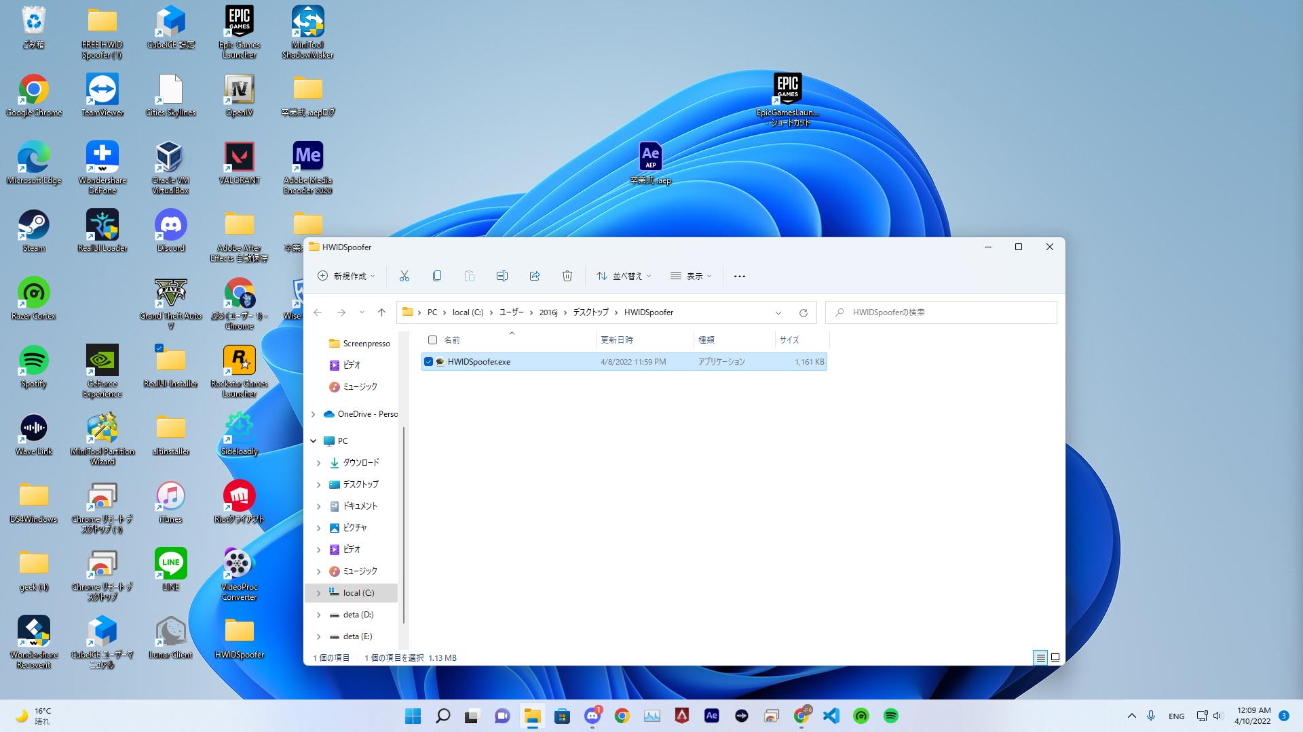Click the Cut scissors icon in toolbar
Screen dimensions: 1303x732
point(404,276)
